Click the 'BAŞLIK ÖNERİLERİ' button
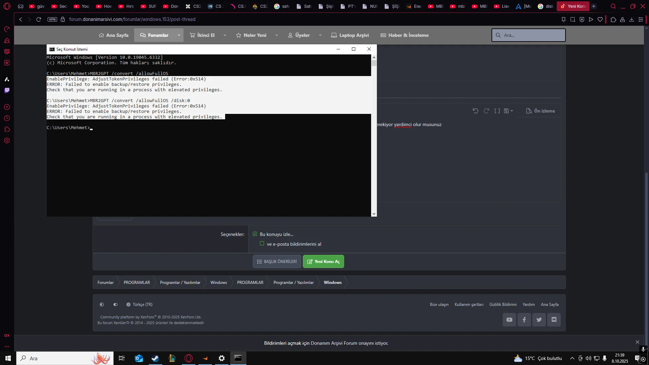Screen dimensions: 649x365 point(277,262)
